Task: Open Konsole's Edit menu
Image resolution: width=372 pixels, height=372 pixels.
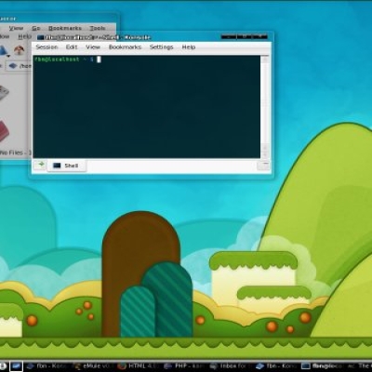Action: [x=72, y=47]
